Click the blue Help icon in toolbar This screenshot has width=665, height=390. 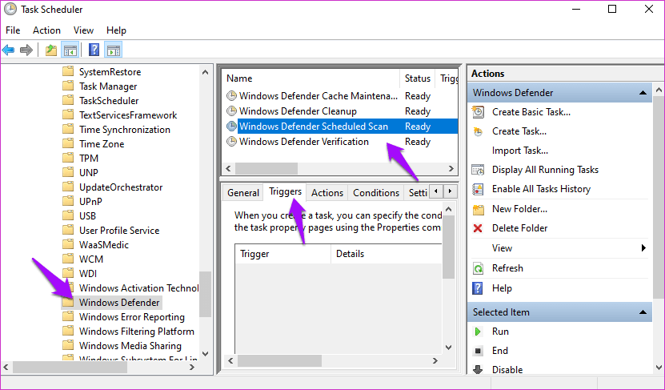coord(94,50)
